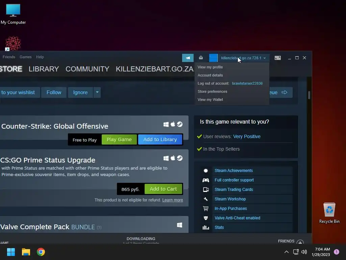
Task: Click the blue account avatar image
Action: click(x=214, y=58)
